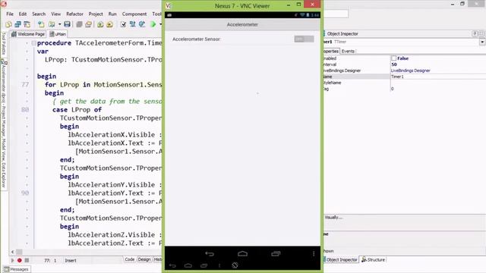
Task: Click the VNC Viewer title bar icon
Action: click(x=169, y=5)
